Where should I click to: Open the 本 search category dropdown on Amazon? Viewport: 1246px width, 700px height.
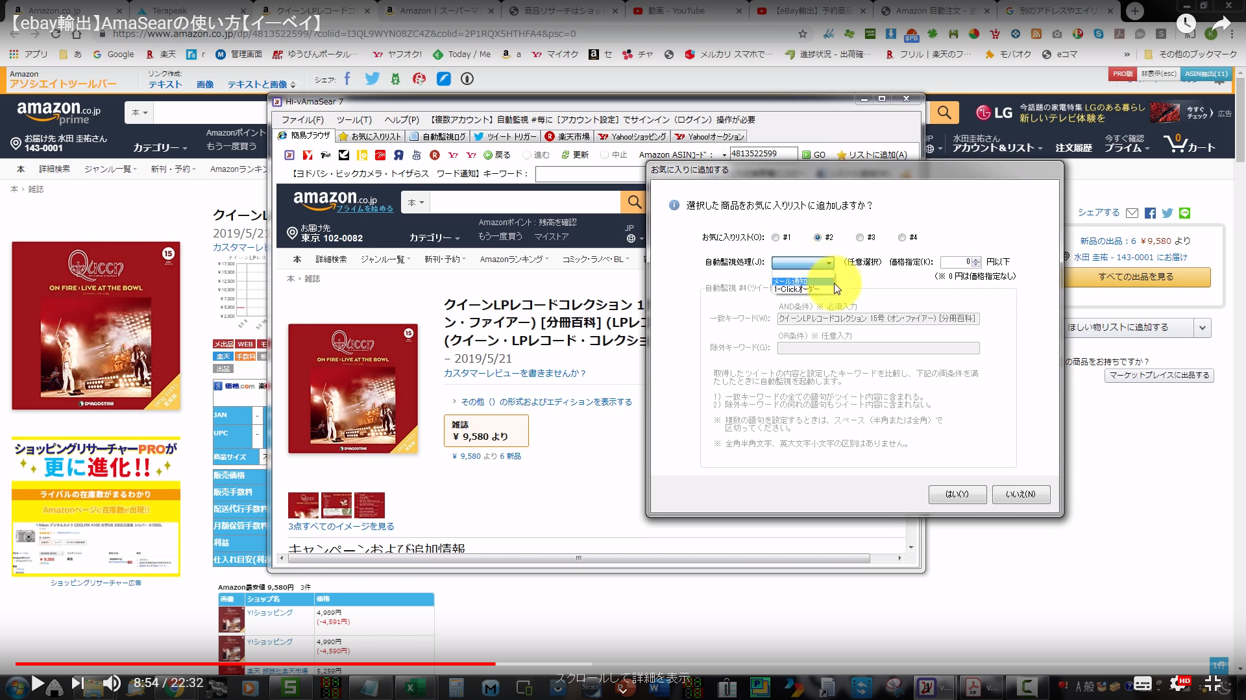[x=140, y=113]
